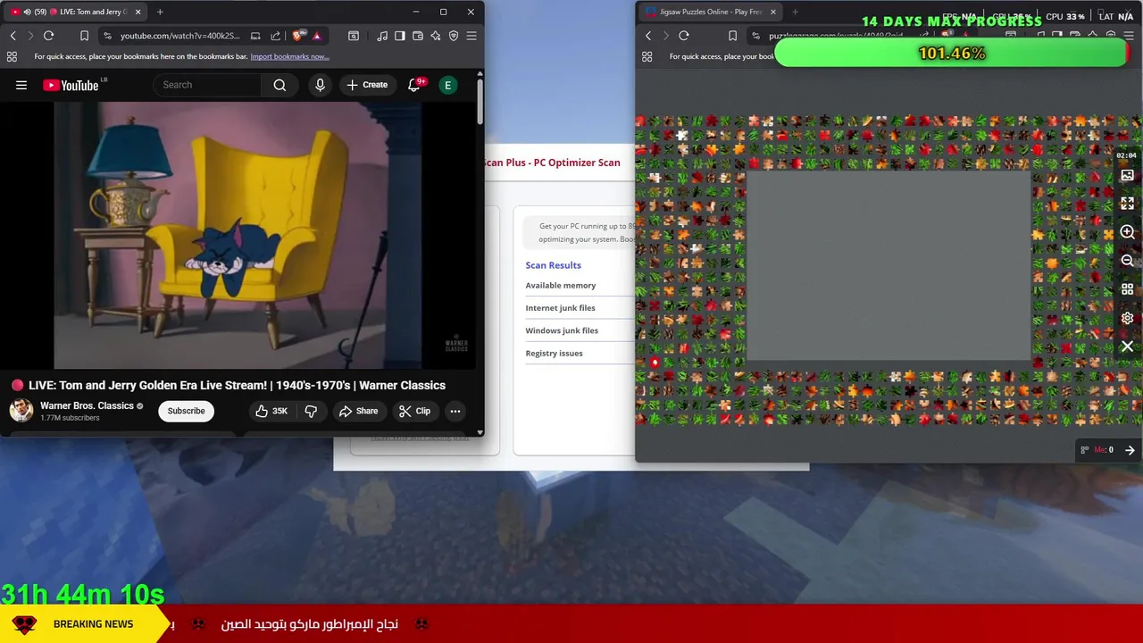Click the green 101.46% progress bar
This screenshot has width=1143, height=643.
(x=952, y=54)
